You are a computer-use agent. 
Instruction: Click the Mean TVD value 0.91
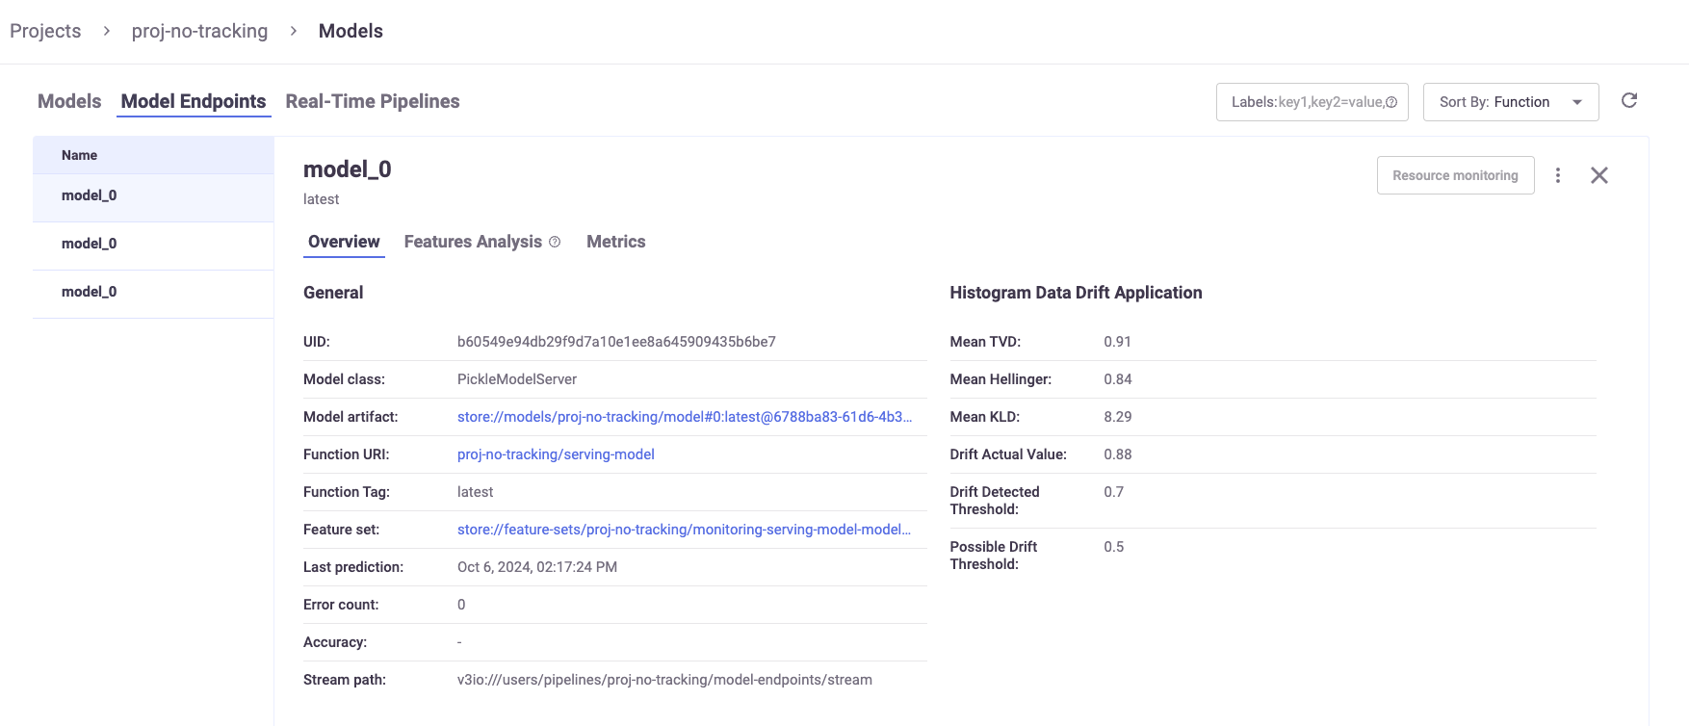coord(1117,342)
